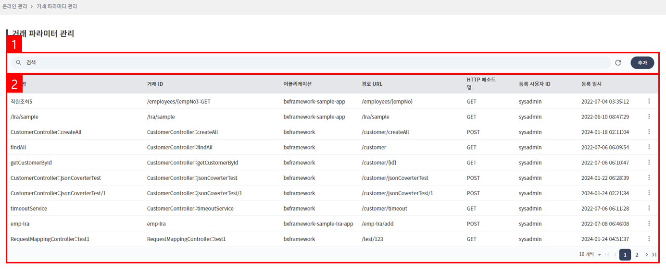Open the more-options menu for 직원조회5 row
This screenshot has width=666, height=271.
click(x=649, y=101)
